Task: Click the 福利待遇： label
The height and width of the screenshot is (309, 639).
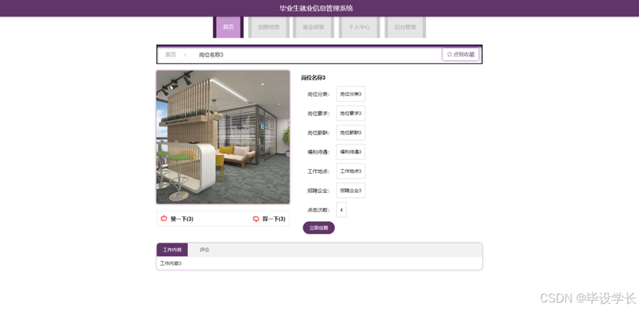Action: tap(319, 152)
